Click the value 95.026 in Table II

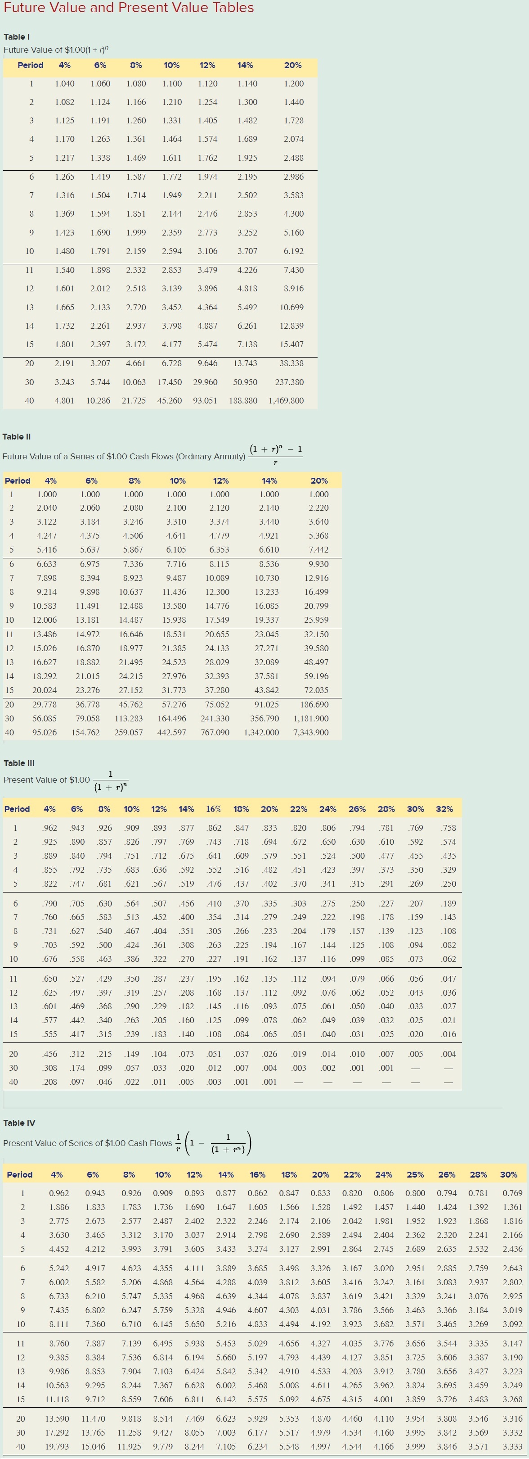(45, 732)
